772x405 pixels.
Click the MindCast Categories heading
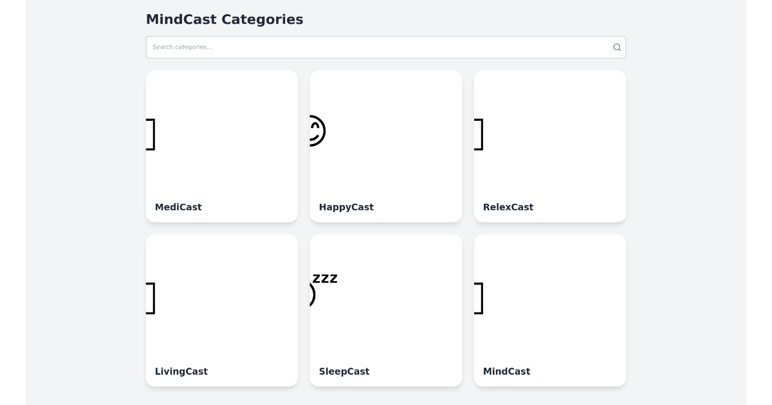(225, 19)
